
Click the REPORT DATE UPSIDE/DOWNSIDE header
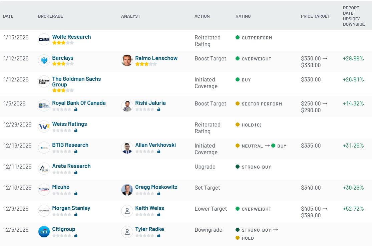pyautogui.click(x=354, y=16)
